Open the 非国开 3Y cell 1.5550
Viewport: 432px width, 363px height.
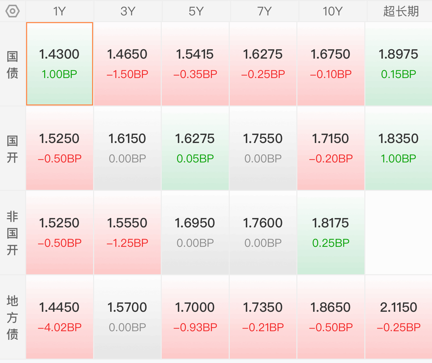click(128, 233)
